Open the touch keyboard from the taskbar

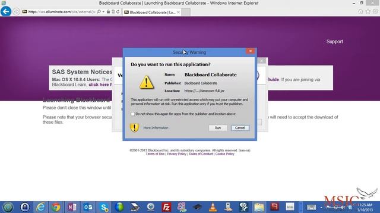point(311,207)
